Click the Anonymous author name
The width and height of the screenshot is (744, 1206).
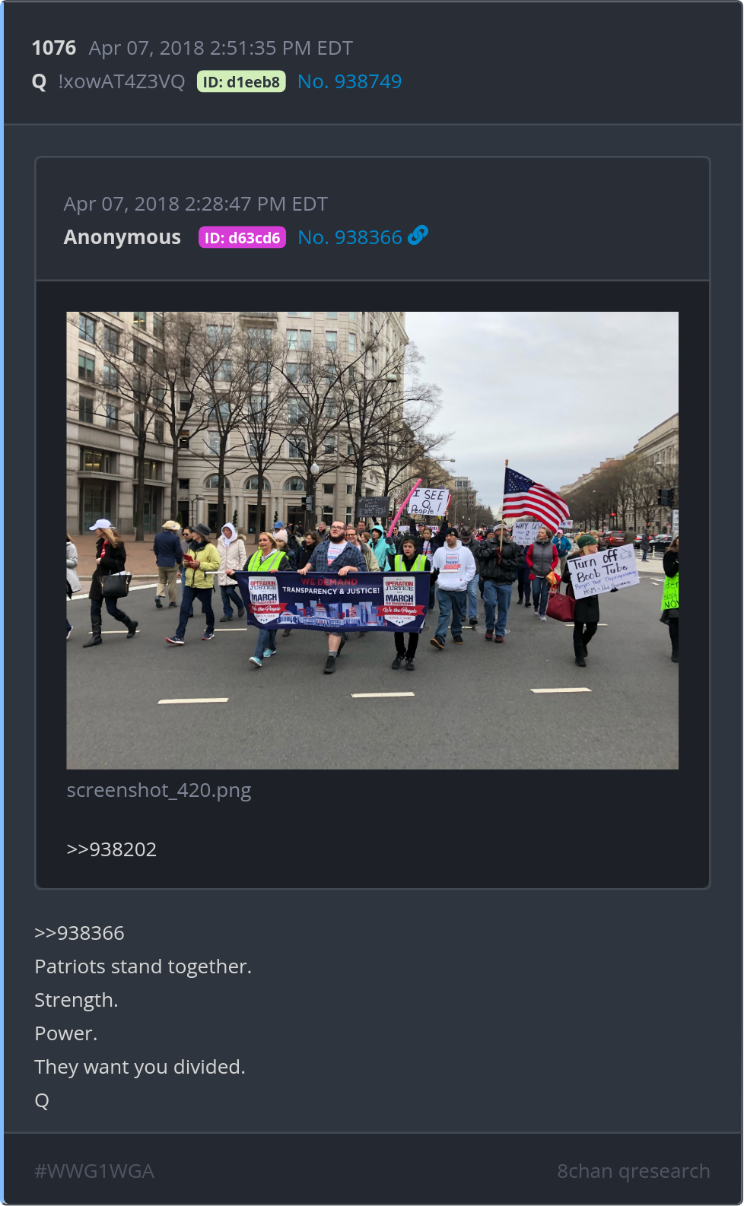[x=122, y=237]
